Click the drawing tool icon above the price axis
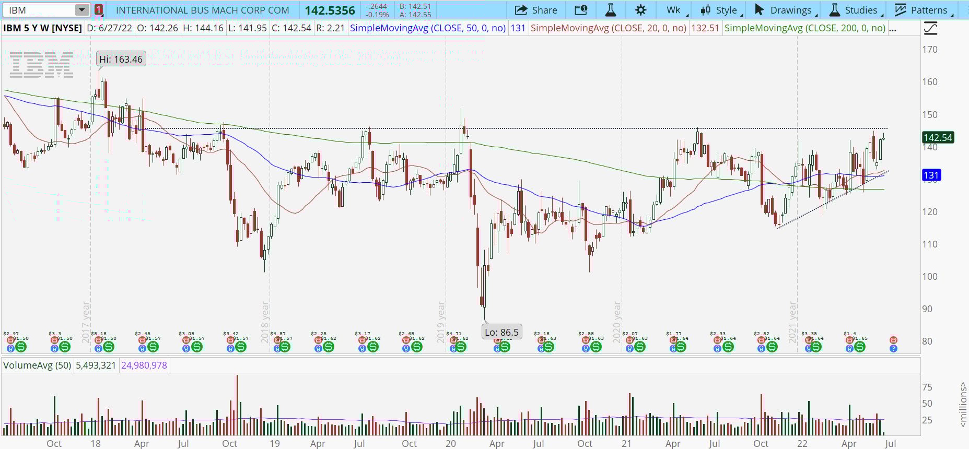 pos(930,28)
